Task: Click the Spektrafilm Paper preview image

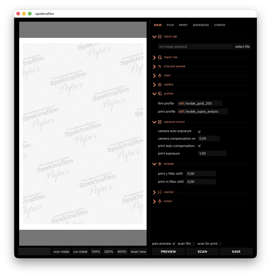Action: pyautogui.click(x=83, y=134)
